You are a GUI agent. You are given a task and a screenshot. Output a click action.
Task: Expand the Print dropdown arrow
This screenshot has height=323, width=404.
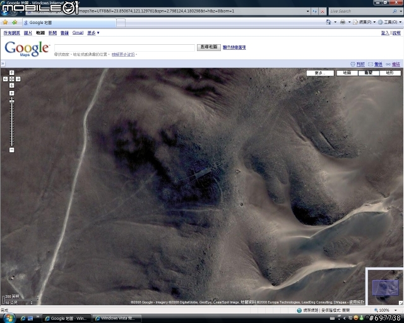349,22
